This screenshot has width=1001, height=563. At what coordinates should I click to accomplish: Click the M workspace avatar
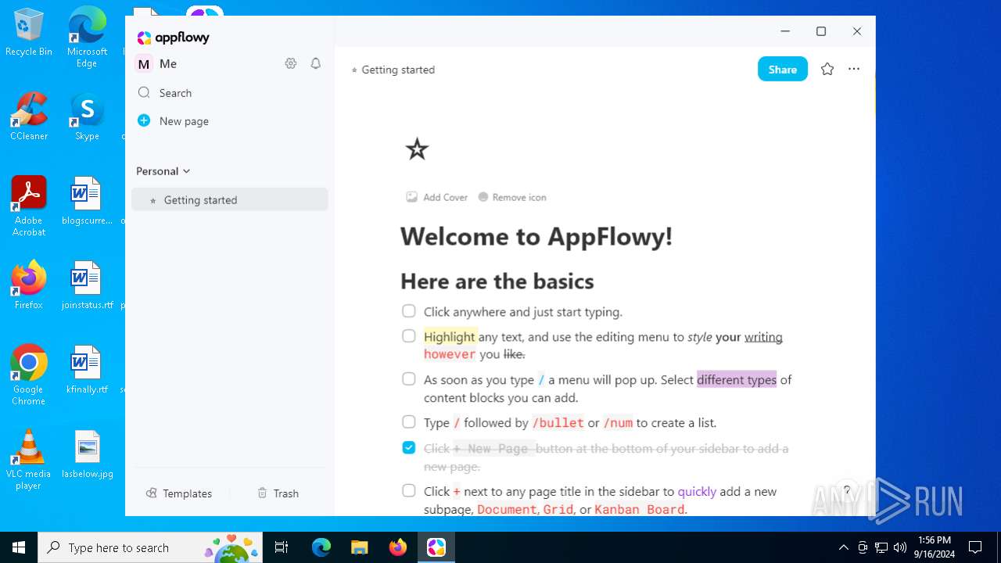coord(144,64)
